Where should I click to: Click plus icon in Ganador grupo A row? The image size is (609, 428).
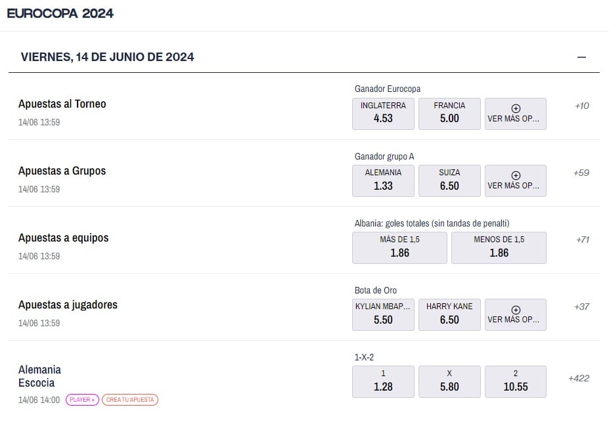point(516,175)
